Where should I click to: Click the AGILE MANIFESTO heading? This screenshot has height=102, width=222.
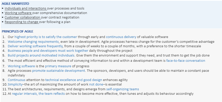click(x=15, y=4)
